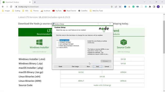This screenshot has width=165, height=92.
Task: Open the install-mode drive icon beside Online documentation shortcuts
Action: (x=59, y=46)
